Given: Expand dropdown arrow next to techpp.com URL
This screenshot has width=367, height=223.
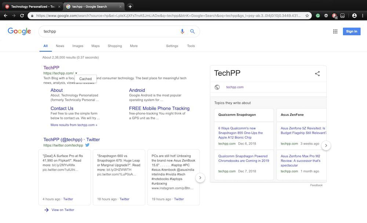Looking at the screenshot, I should [x=76, y=73].
